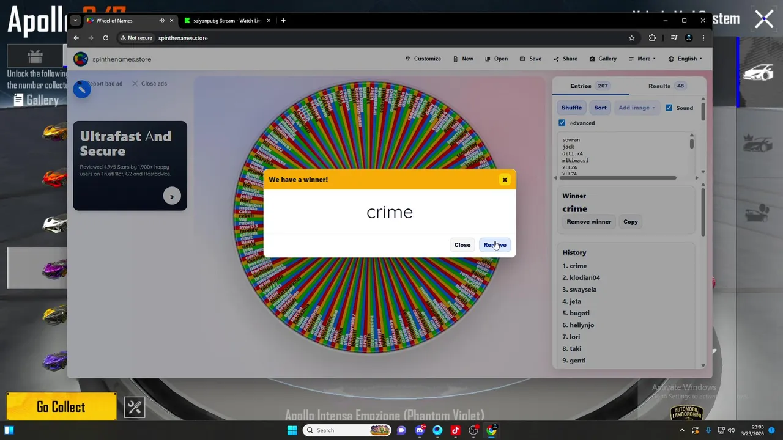Open Chrome from the taskbar
Viewport: 783px width, 440px height.
pos(491,430)
